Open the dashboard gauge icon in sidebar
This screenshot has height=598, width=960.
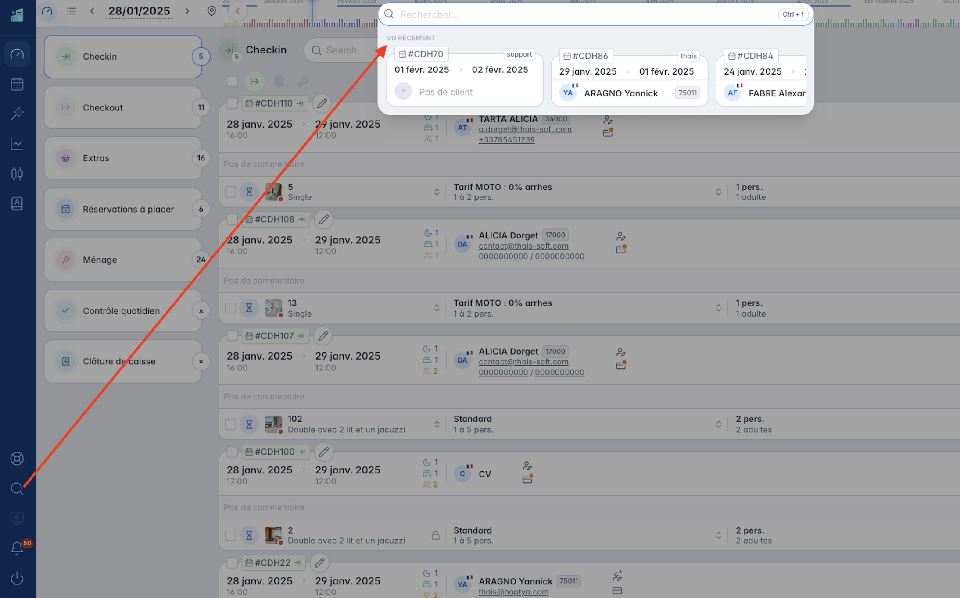(17, 54)
